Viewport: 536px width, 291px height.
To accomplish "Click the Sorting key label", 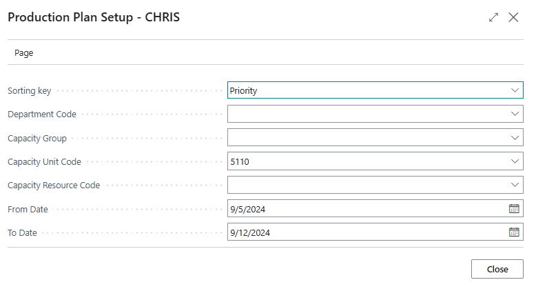I will pos(30,91).
